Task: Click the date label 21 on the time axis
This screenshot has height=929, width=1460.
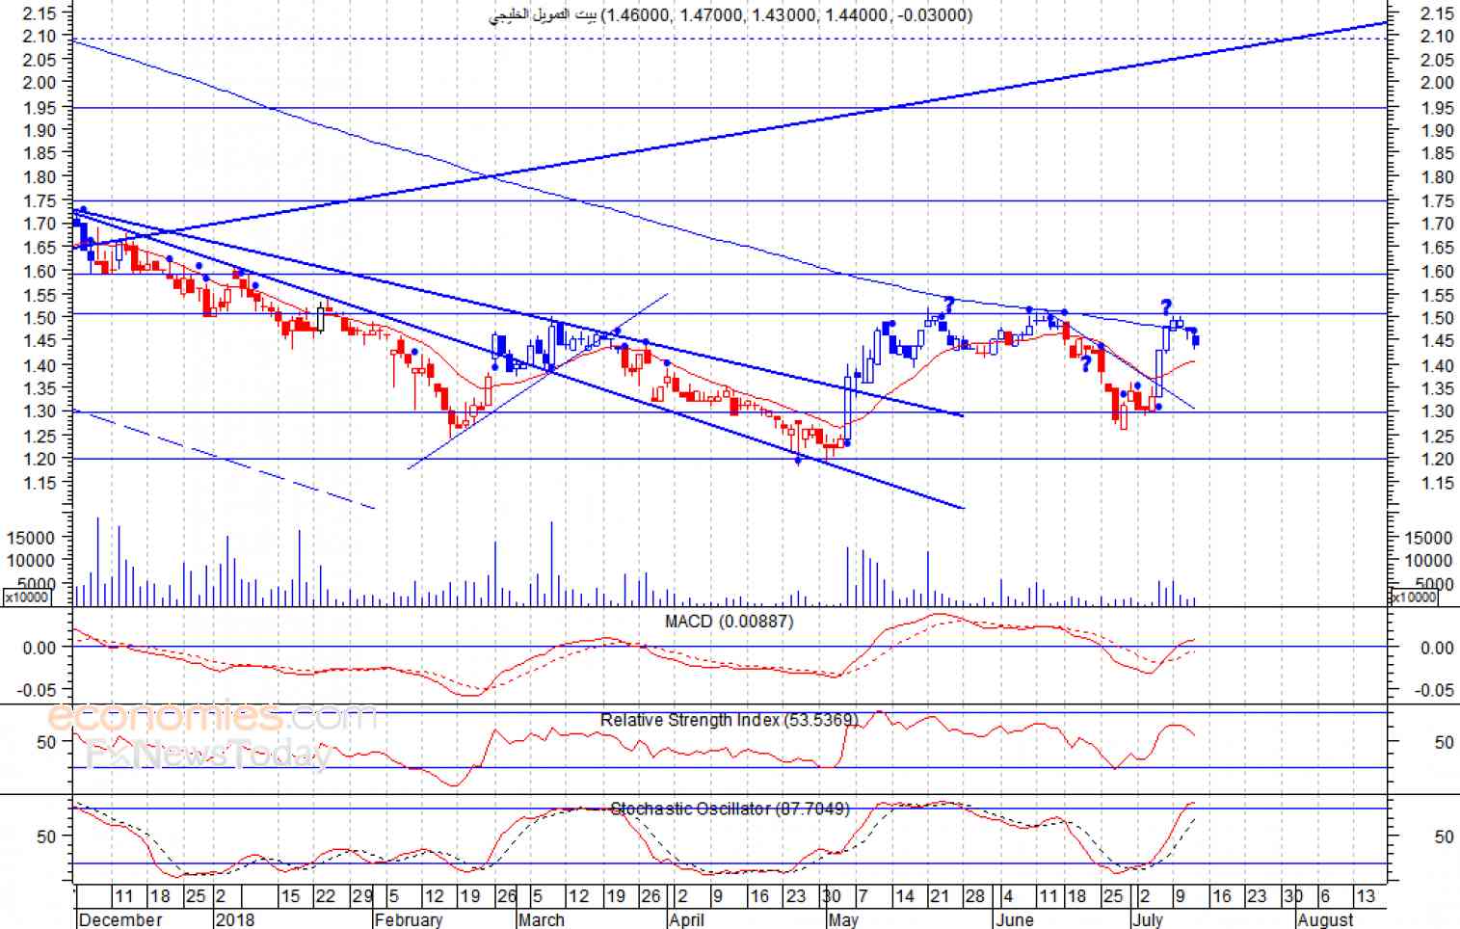Action: [x=940, y=896]
